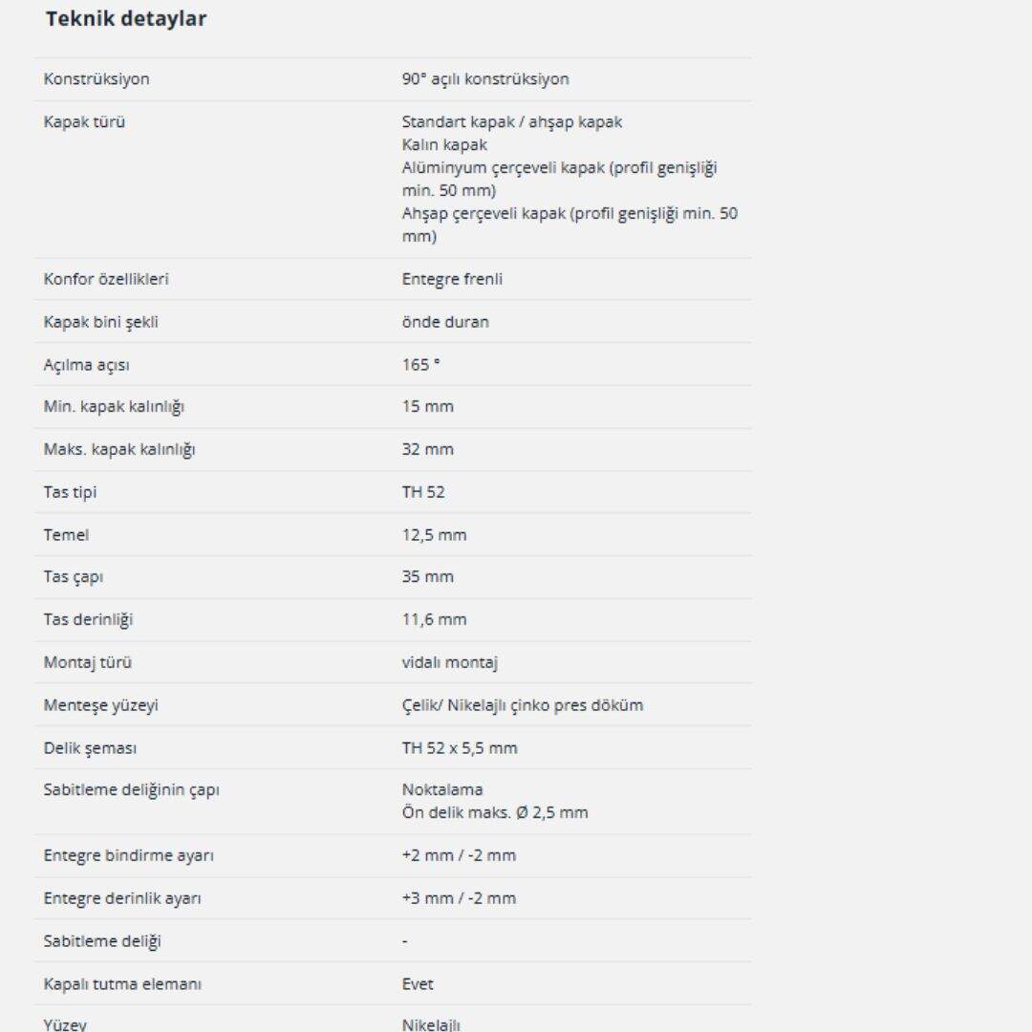Image resolution: width=1032 pixels, height=1032 pixels.
Task: Click the "Kapak türü" label
Action: (x=84, y=122)
